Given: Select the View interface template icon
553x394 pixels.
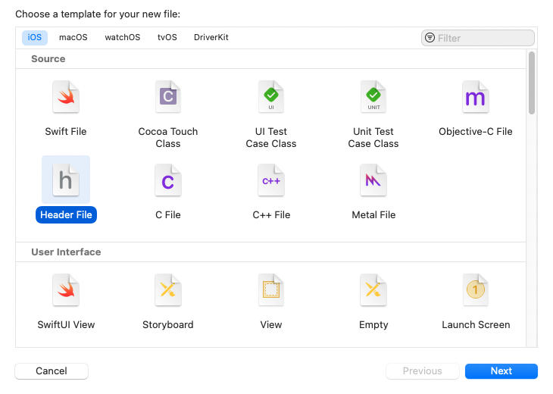Looking at the screenshot, I should (x=271, y=290).
